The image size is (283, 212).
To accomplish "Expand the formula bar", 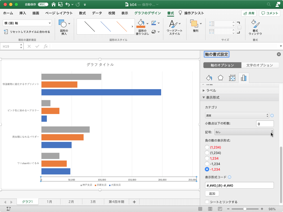I will [x=281, y=46].
